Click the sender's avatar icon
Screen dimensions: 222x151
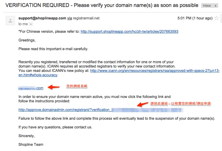[x=10, y=21]
